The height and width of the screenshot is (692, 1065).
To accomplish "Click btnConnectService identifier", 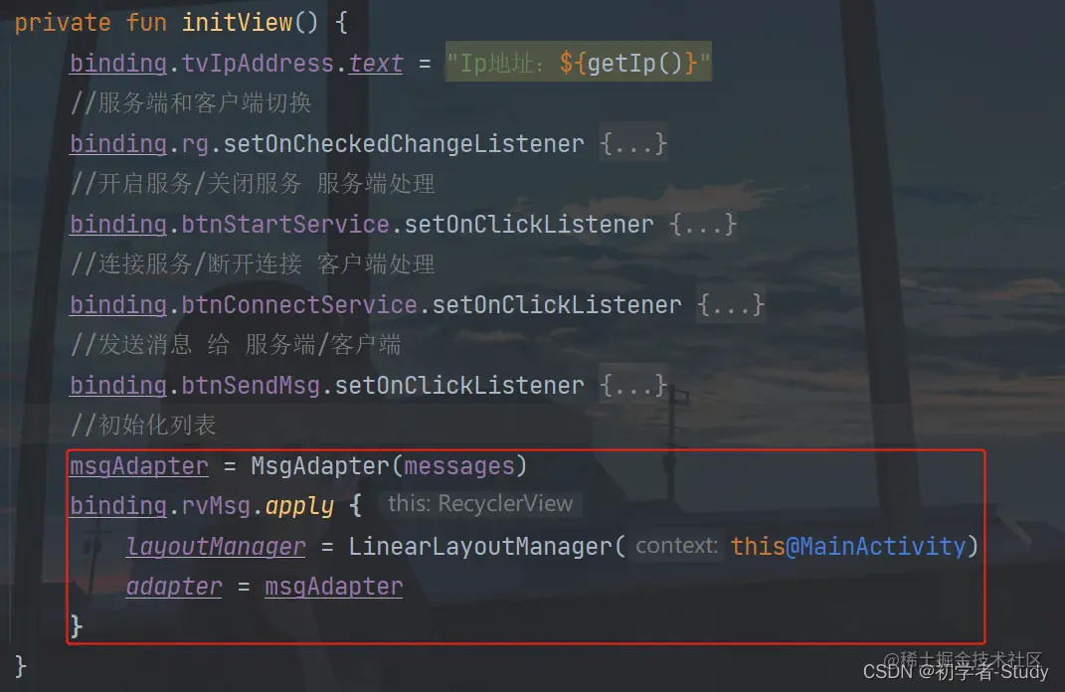I will coord(299,305).
